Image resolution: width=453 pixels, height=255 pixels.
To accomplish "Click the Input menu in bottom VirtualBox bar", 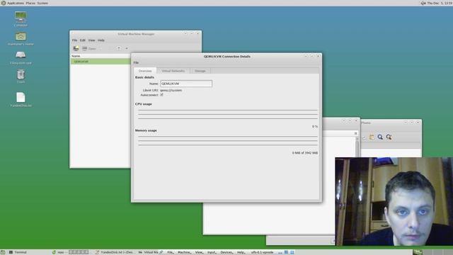I will pos(212,252).
